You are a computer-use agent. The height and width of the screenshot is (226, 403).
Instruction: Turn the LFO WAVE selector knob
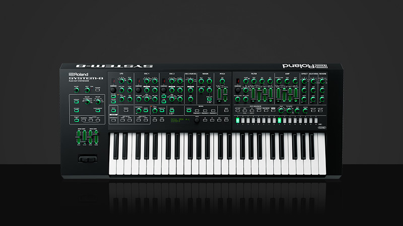[121, 81]
